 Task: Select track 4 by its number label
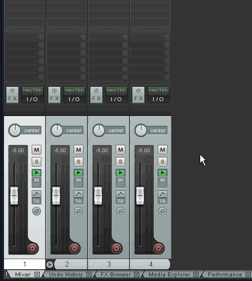tap(150, 264)
